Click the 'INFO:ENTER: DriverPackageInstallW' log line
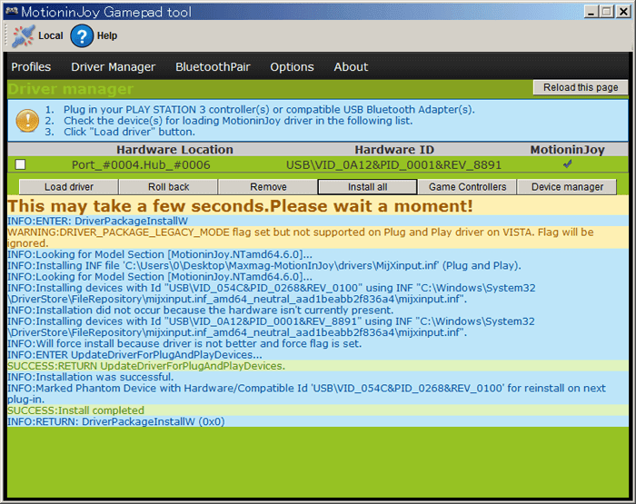 (x=318, y=221)
